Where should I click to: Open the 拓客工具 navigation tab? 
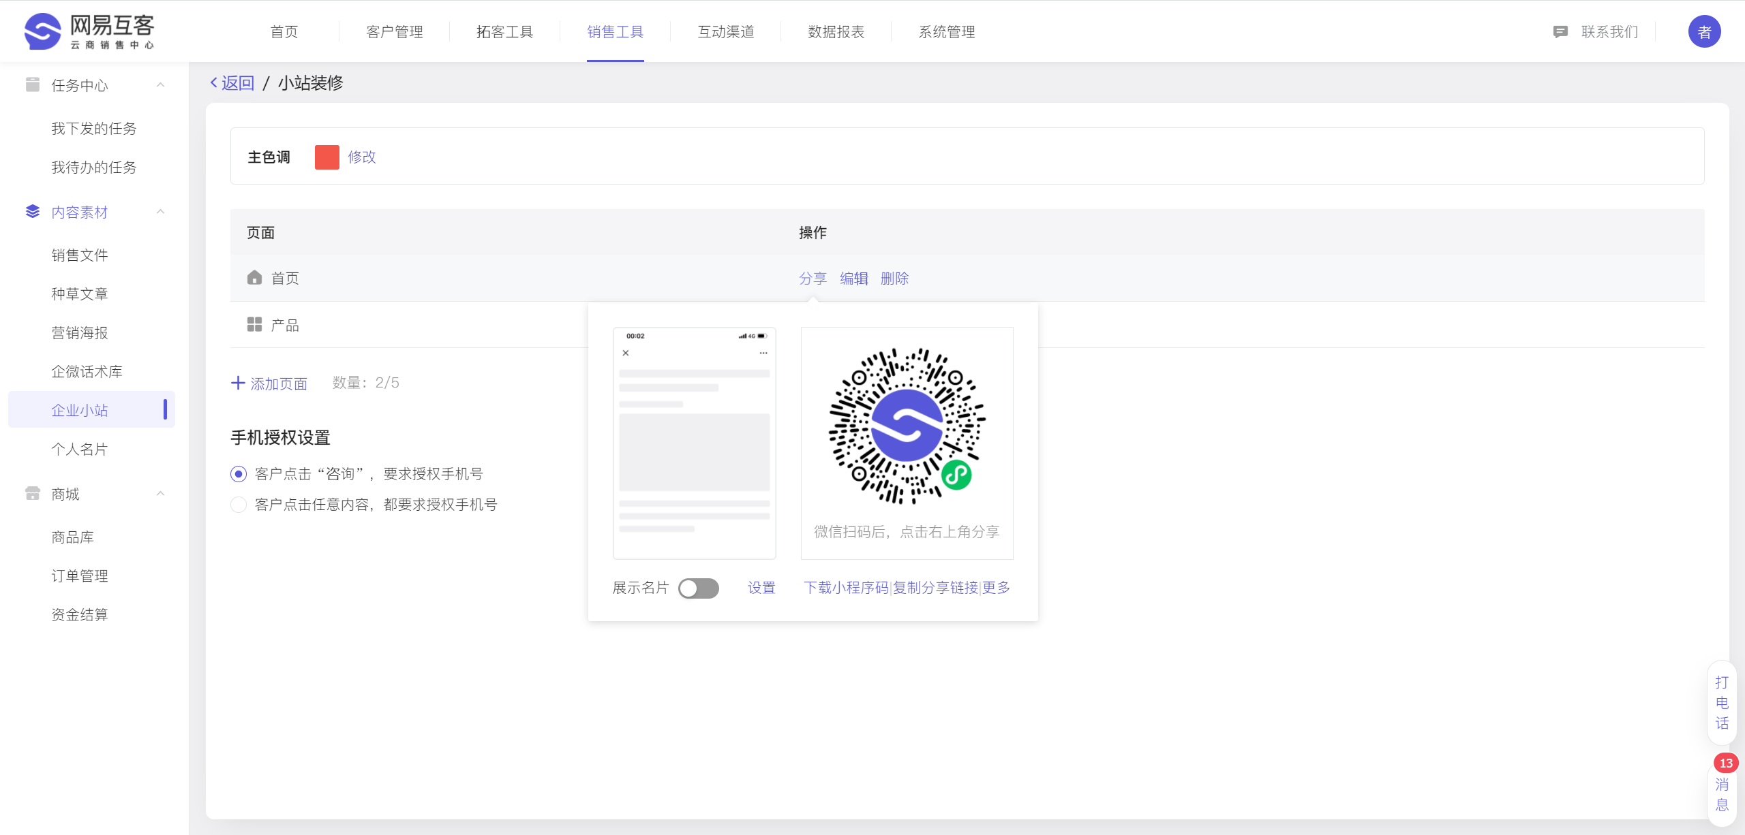pos(505,31)
